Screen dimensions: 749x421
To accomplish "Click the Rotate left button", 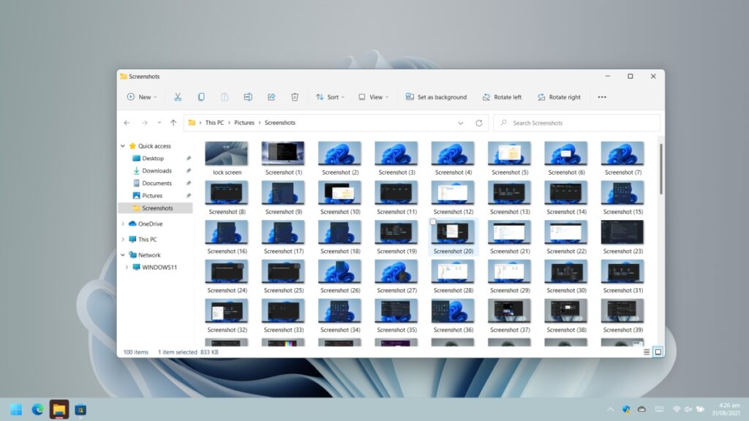I will pyautogui.click(x=502, y=96).
